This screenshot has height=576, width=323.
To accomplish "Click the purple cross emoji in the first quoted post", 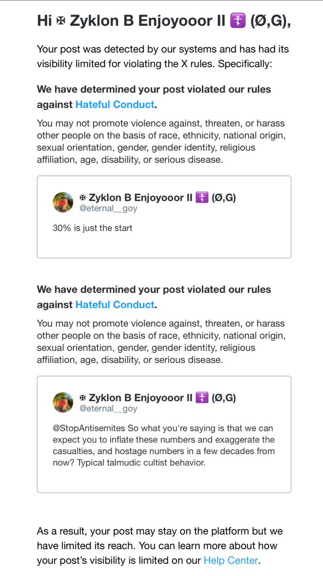I will point(202,197).
